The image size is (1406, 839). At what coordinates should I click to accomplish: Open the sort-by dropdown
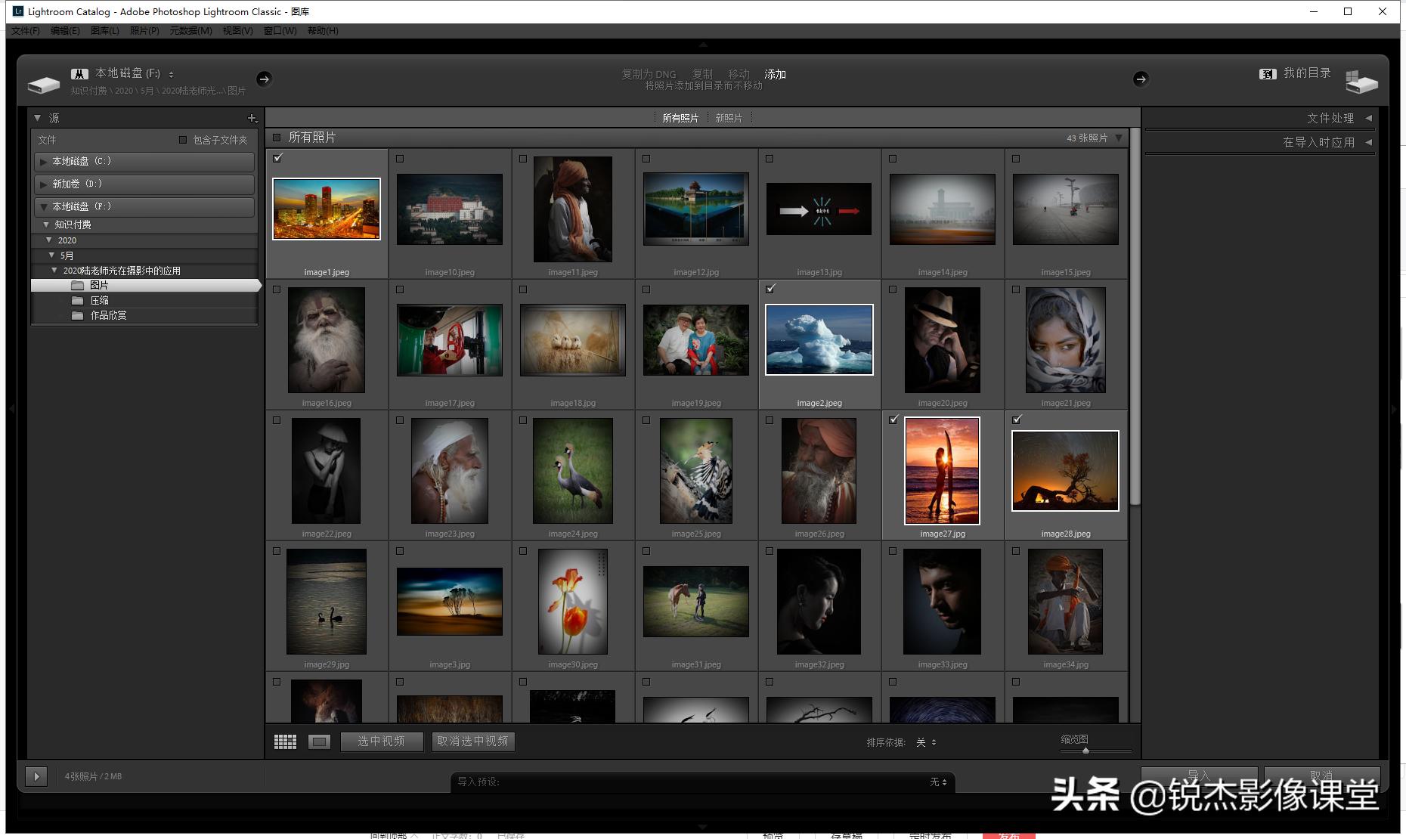pyautogui.click(x=926, y=742)
